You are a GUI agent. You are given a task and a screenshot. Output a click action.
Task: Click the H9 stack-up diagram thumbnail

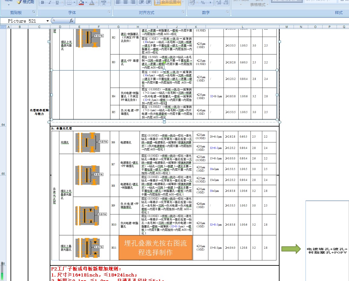click(x=91, y=216)
